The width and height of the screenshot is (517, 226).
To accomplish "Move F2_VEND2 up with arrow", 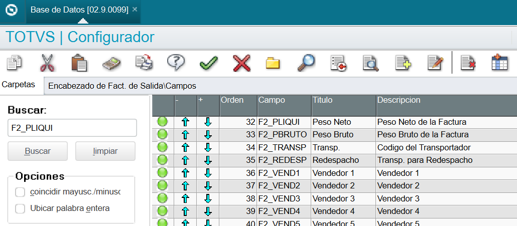I will 186,185.
